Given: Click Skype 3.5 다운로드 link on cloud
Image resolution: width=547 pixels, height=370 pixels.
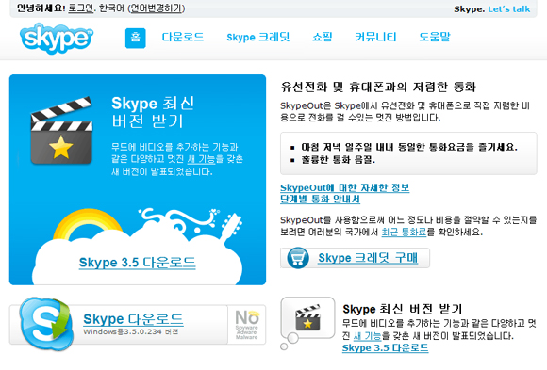Looking at the screenshot, I should tap(137, 263).
